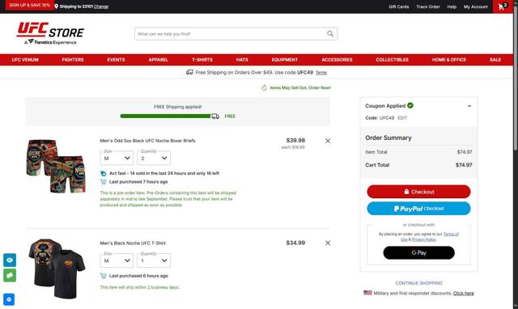The width and height of the screenshot is (518, 309).
Task: Click the Act fast tag icon
Action: [x=104, y=173]
